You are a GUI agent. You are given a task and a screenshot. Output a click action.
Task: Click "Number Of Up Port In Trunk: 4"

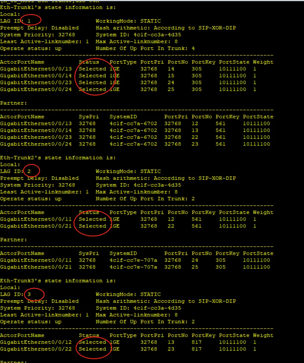(145, 48)
